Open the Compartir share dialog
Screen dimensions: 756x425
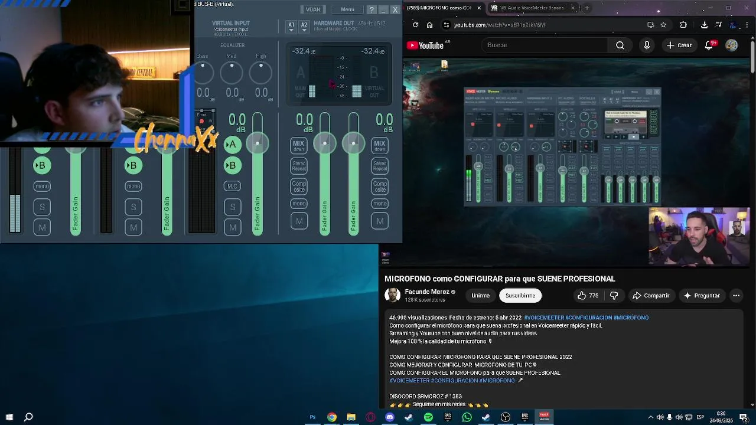pos(651,295)
